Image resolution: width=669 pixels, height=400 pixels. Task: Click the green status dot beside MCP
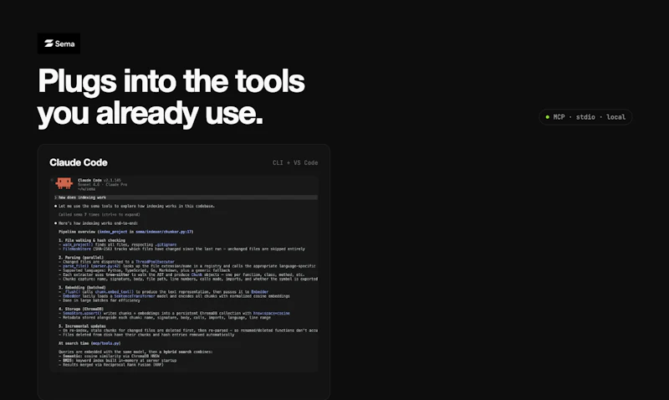click(x=548, y=117)
